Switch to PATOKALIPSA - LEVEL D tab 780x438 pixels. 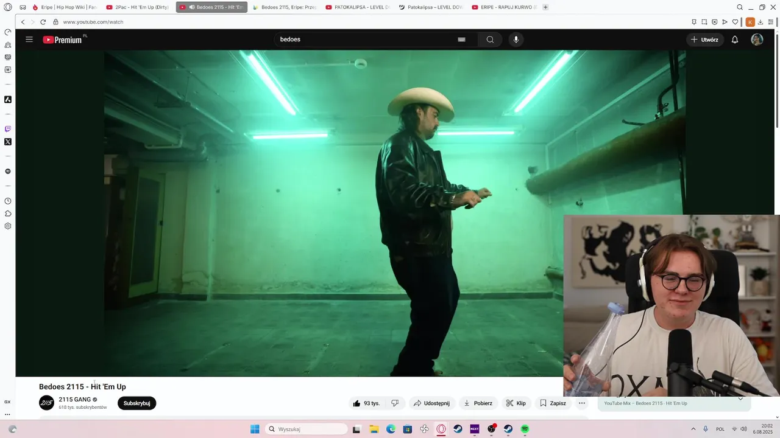click(x=357, y=7)
